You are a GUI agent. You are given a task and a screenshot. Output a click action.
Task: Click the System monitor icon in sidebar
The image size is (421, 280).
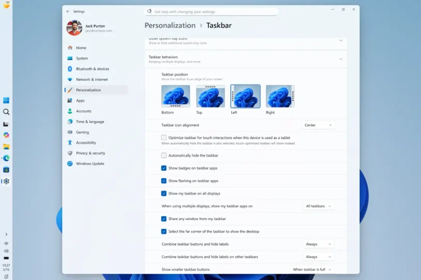(x=70, y=58)
